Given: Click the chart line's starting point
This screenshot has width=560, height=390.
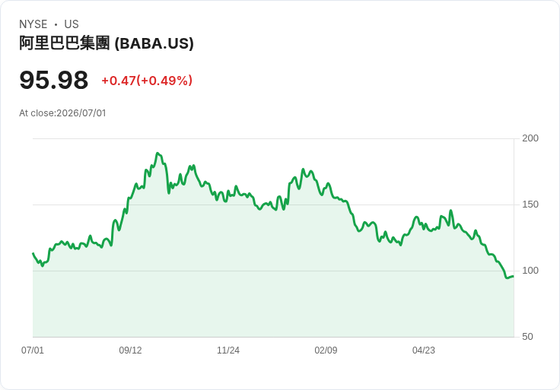Looking at the screenshot, I should (x=33, y=253).
